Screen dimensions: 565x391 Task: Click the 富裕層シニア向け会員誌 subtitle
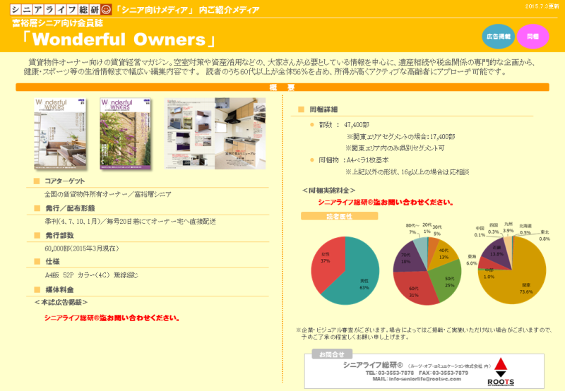tap(58, 23)
